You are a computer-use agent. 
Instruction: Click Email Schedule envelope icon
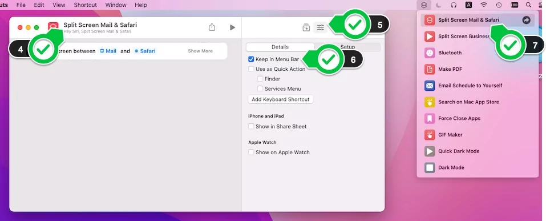430,86
